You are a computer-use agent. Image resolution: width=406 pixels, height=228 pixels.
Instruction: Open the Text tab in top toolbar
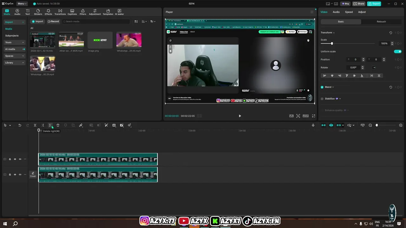[28, 12]
